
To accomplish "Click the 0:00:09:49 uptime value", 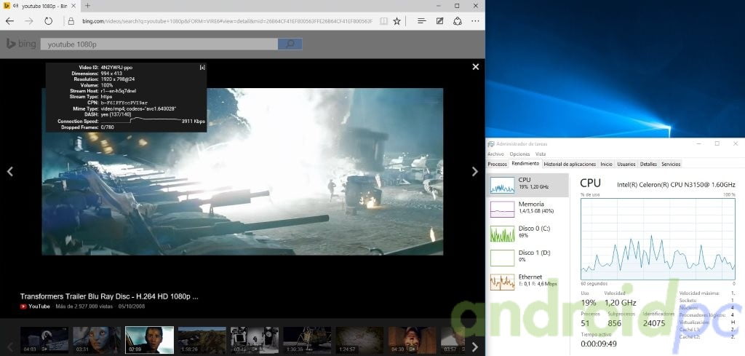I will [x=599, y=344].
